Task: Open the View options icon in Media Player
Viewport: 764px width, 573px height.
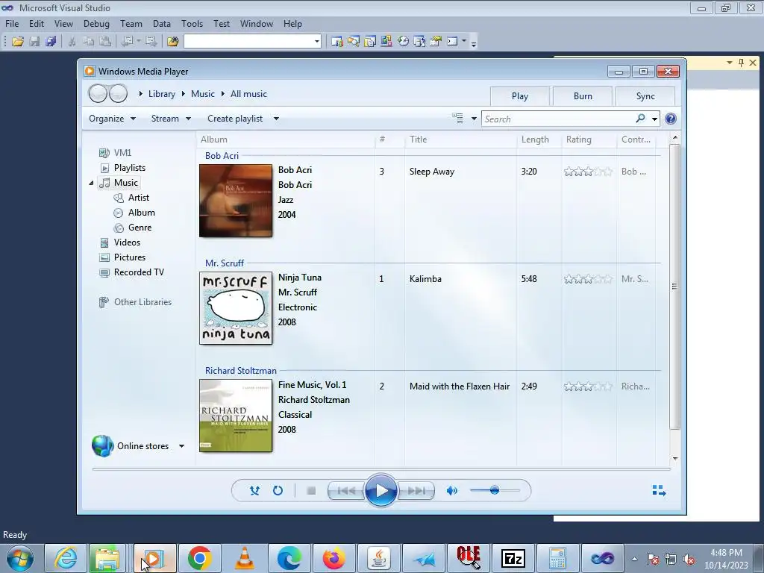Action: [x=457, y=119]
